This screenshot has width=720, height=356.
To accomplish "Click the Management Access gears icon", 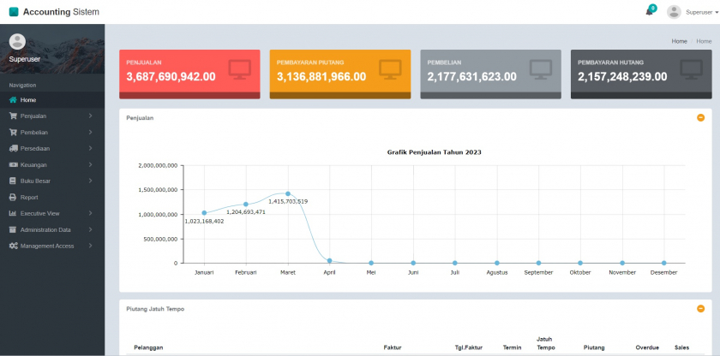I will coord(13,246).
